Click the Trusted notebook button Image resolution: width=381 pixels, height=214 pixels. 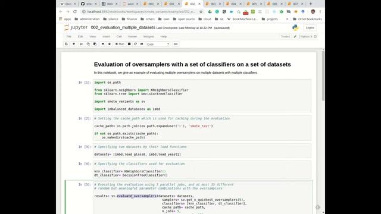285,37
